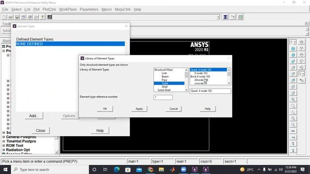
Task: Pan the model left with the arrow icon
Action: pos(293,131)
